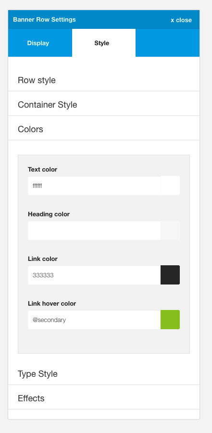212x433 pixels.
Task: Open the dark Link color swatch
Action: pyautogui.click(x=170, y=275)
